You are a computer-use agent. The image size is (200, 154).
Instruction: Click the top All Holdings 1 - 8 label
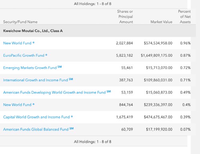pos(93,4)
